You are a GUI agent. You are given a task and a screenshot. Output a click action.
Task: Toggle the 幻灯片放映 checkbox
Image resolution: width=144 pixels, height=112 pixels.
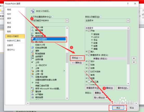[89, 71]
